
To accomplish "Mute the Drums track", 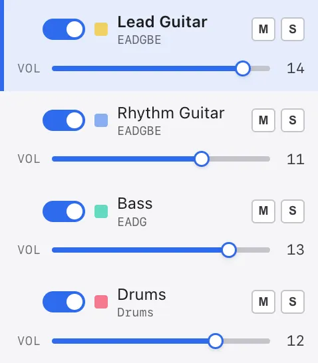I will click(x=263, y=302).
